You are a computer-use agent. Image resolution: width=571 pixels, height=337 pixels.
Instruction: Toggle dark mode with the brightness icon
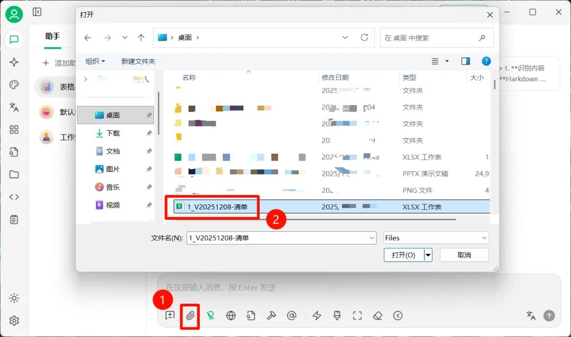pyautogui.click(x=14, y=297)
